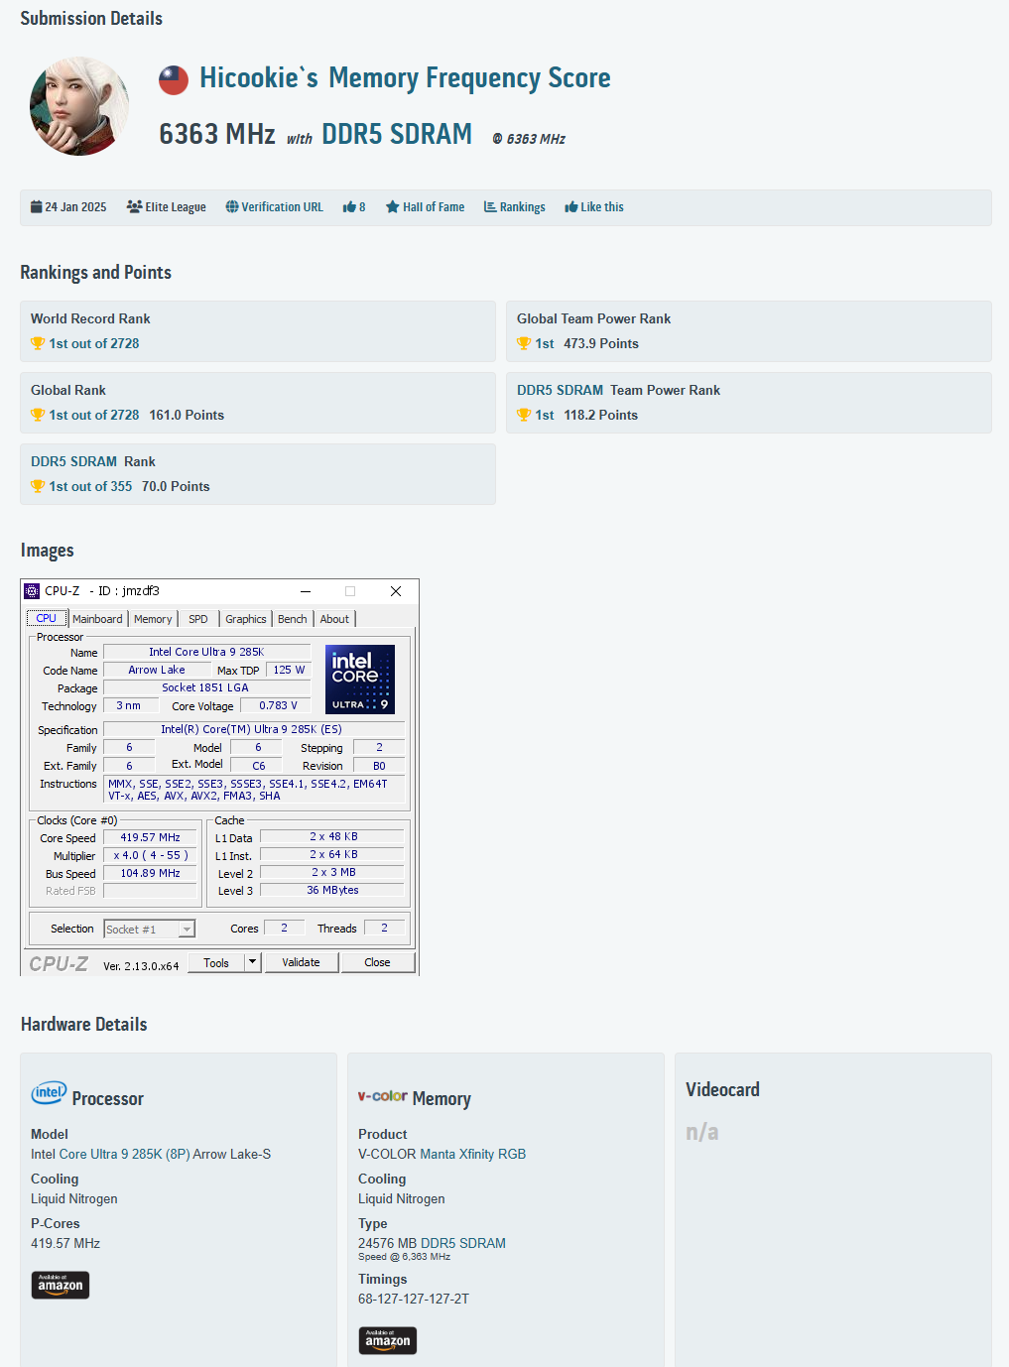Screen dimensions: 1009x1367
Task: Click the 473.9 Points team power text
Action: click(601, 343)
